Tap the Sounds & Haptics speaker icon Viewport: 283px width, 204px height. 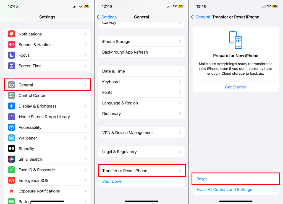coord(11,45)
